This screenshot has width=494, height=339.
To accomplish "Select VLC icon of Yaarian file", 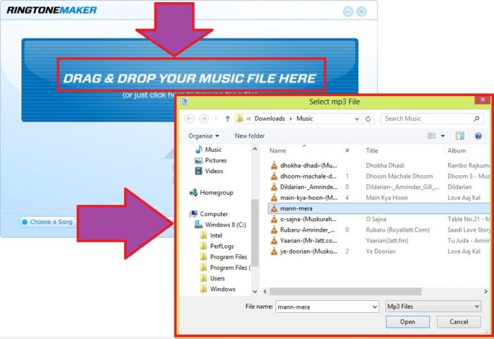I will [274, 240].
